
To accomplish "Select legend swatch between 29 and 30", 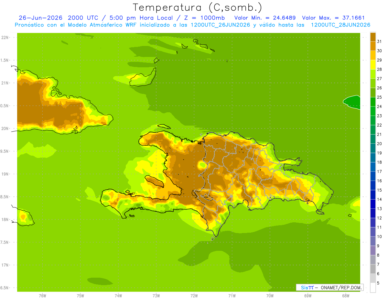I will (x=373, y=55).
